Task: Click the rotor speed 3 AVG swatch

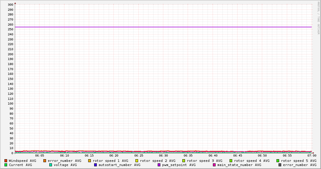Action: pos(184,161)
